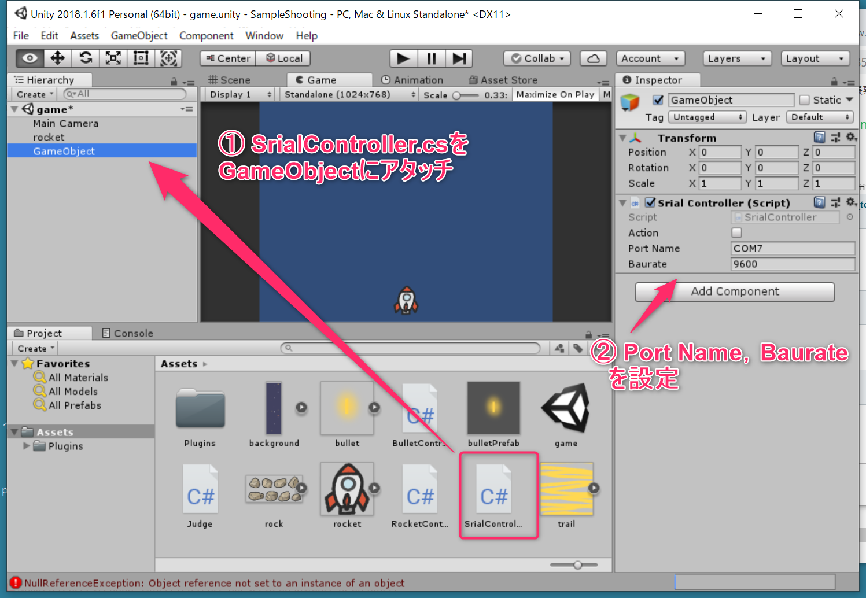The image size is (866, 598).
Task: Enable the Static checkbox
Action: 804,100
